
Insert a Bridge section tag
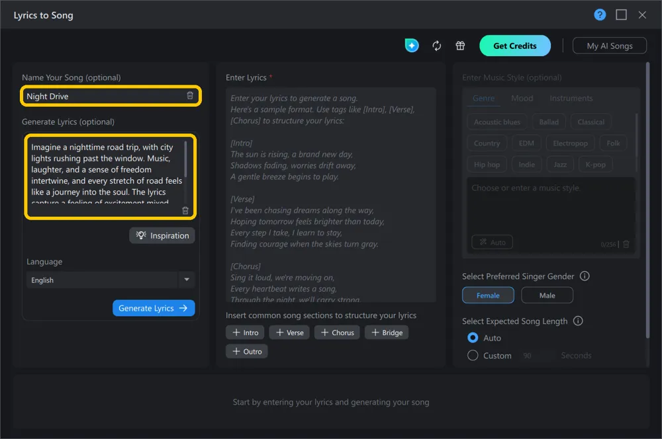click(387, 333)
